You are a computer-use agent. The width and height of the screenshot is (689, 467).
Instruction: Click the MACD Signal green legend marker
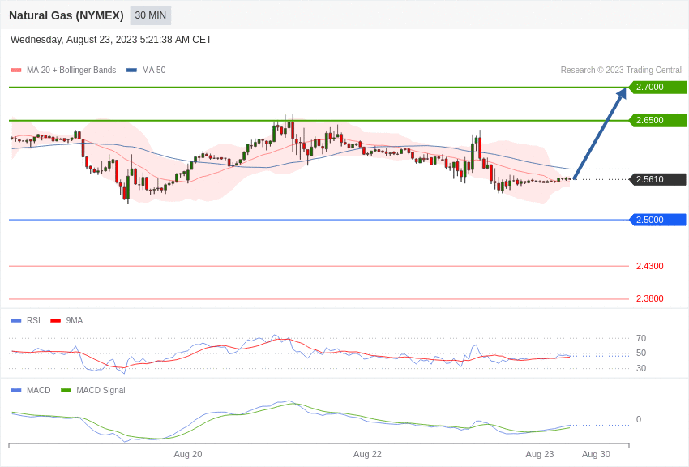[x=66, y=391]
